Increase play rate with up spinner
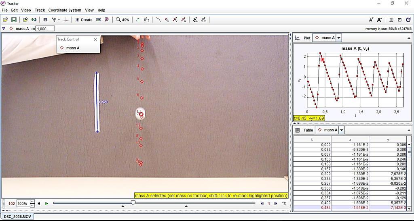The height and width of the screenshot is (221, 414). (32, 202)
